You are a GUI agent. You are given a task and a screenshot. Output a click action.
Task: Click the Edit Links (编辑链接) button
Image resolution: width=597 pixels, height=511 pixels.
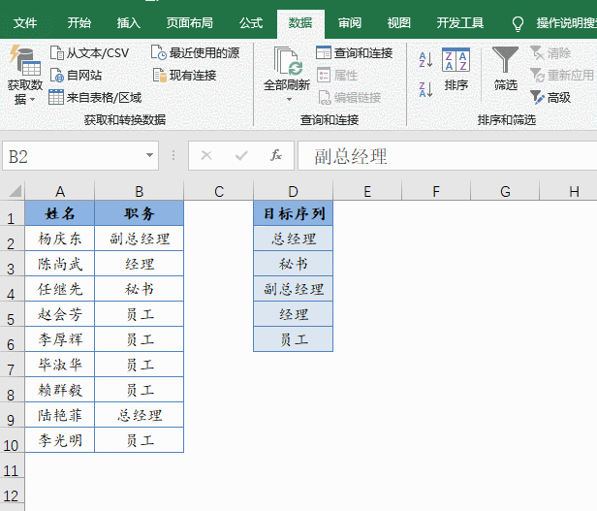pyautogui.click(x=350, y=98)
